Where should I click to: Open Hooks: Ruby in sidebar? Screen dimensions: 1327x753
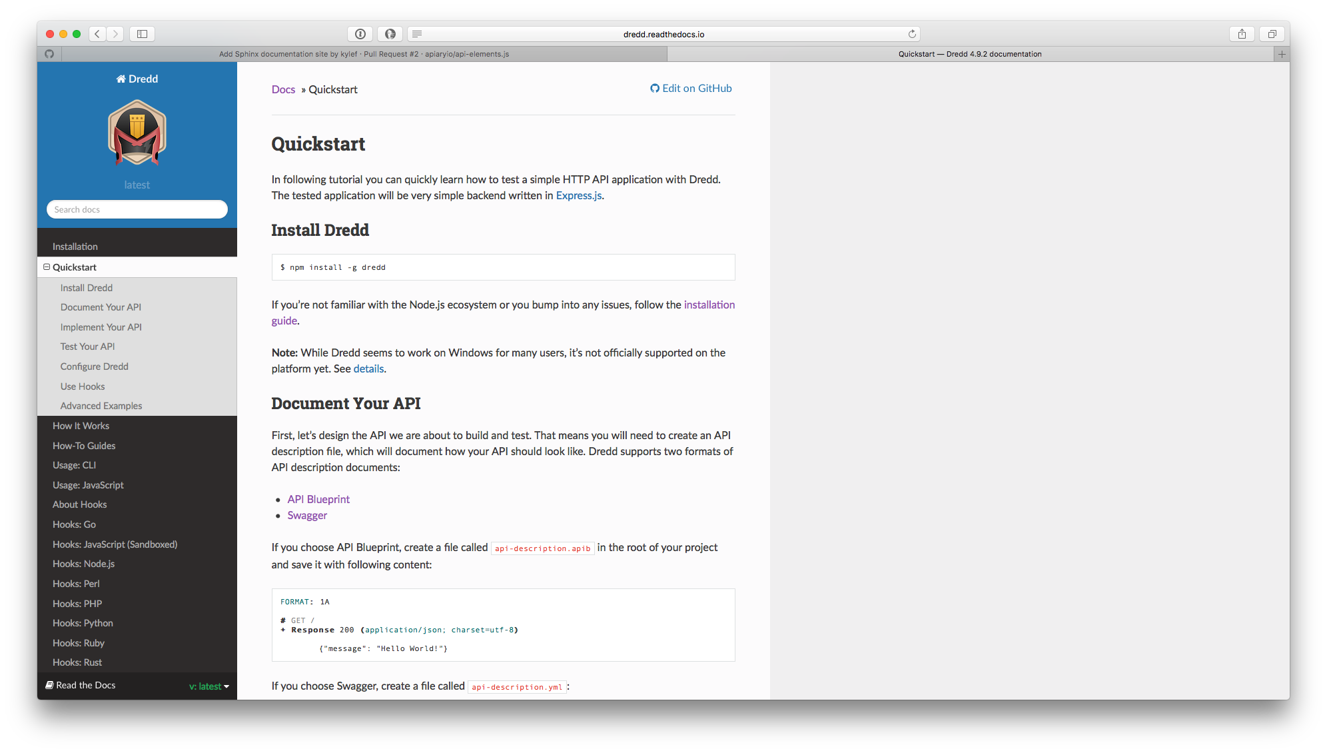(x=79, y=643)
